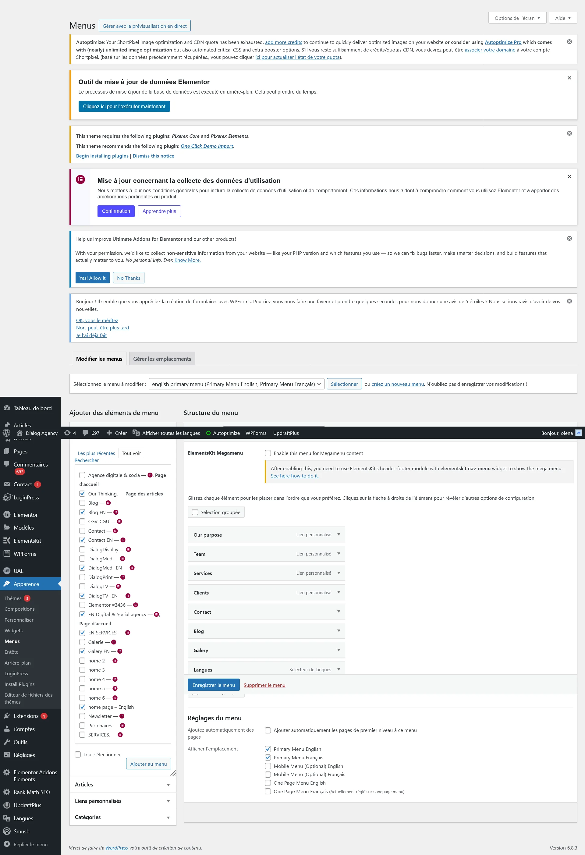Expand the Services menu item
The height and width of the screenshot is (855, 585).
point(339,573)
